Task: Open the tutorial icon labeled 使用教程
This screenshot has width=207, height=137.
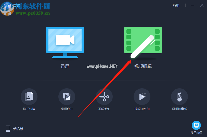Action: 196,125
